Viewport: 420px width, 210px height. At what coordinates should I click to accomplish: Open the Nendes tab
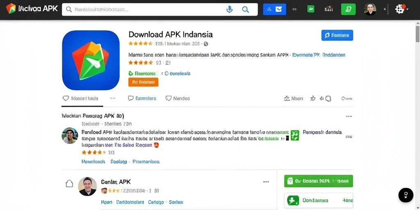[x=178, y=98]
